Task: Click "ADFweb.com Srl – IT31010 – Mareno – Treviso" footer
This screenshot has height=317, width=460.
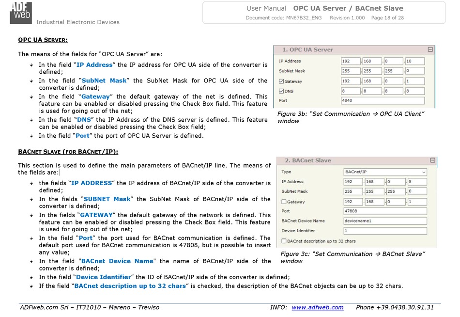Action: [90, 307]
